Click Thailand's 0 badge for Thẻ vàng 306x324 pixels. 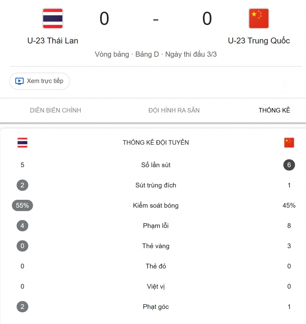tap(22, 246)
